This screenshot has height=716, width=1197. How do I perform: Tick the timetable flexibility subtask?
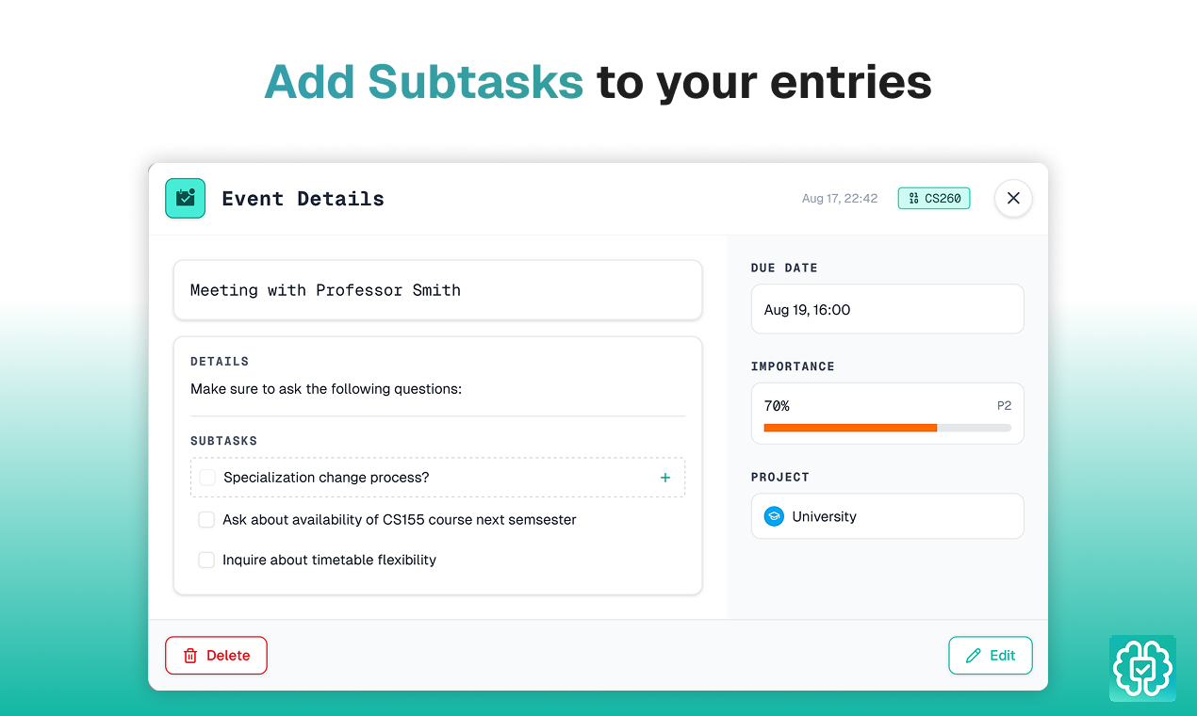point(206,561)
